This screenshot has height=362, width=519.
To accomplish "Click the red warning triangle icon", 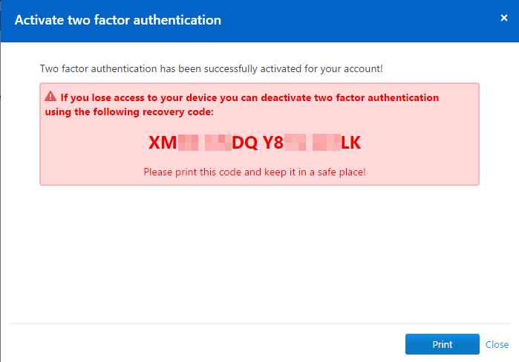I will click(x=50, y=96).
